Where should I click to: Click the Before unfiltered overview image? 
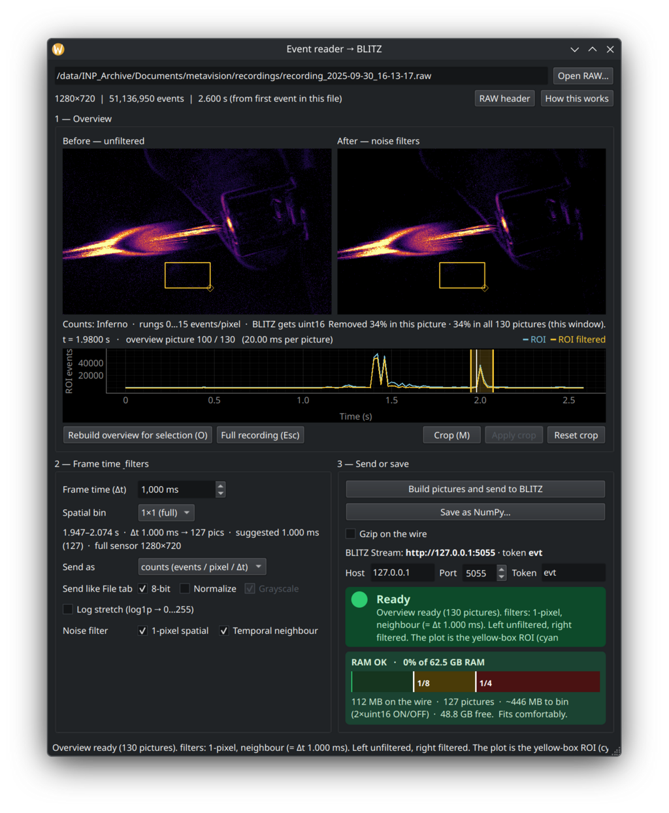(197, 231)
